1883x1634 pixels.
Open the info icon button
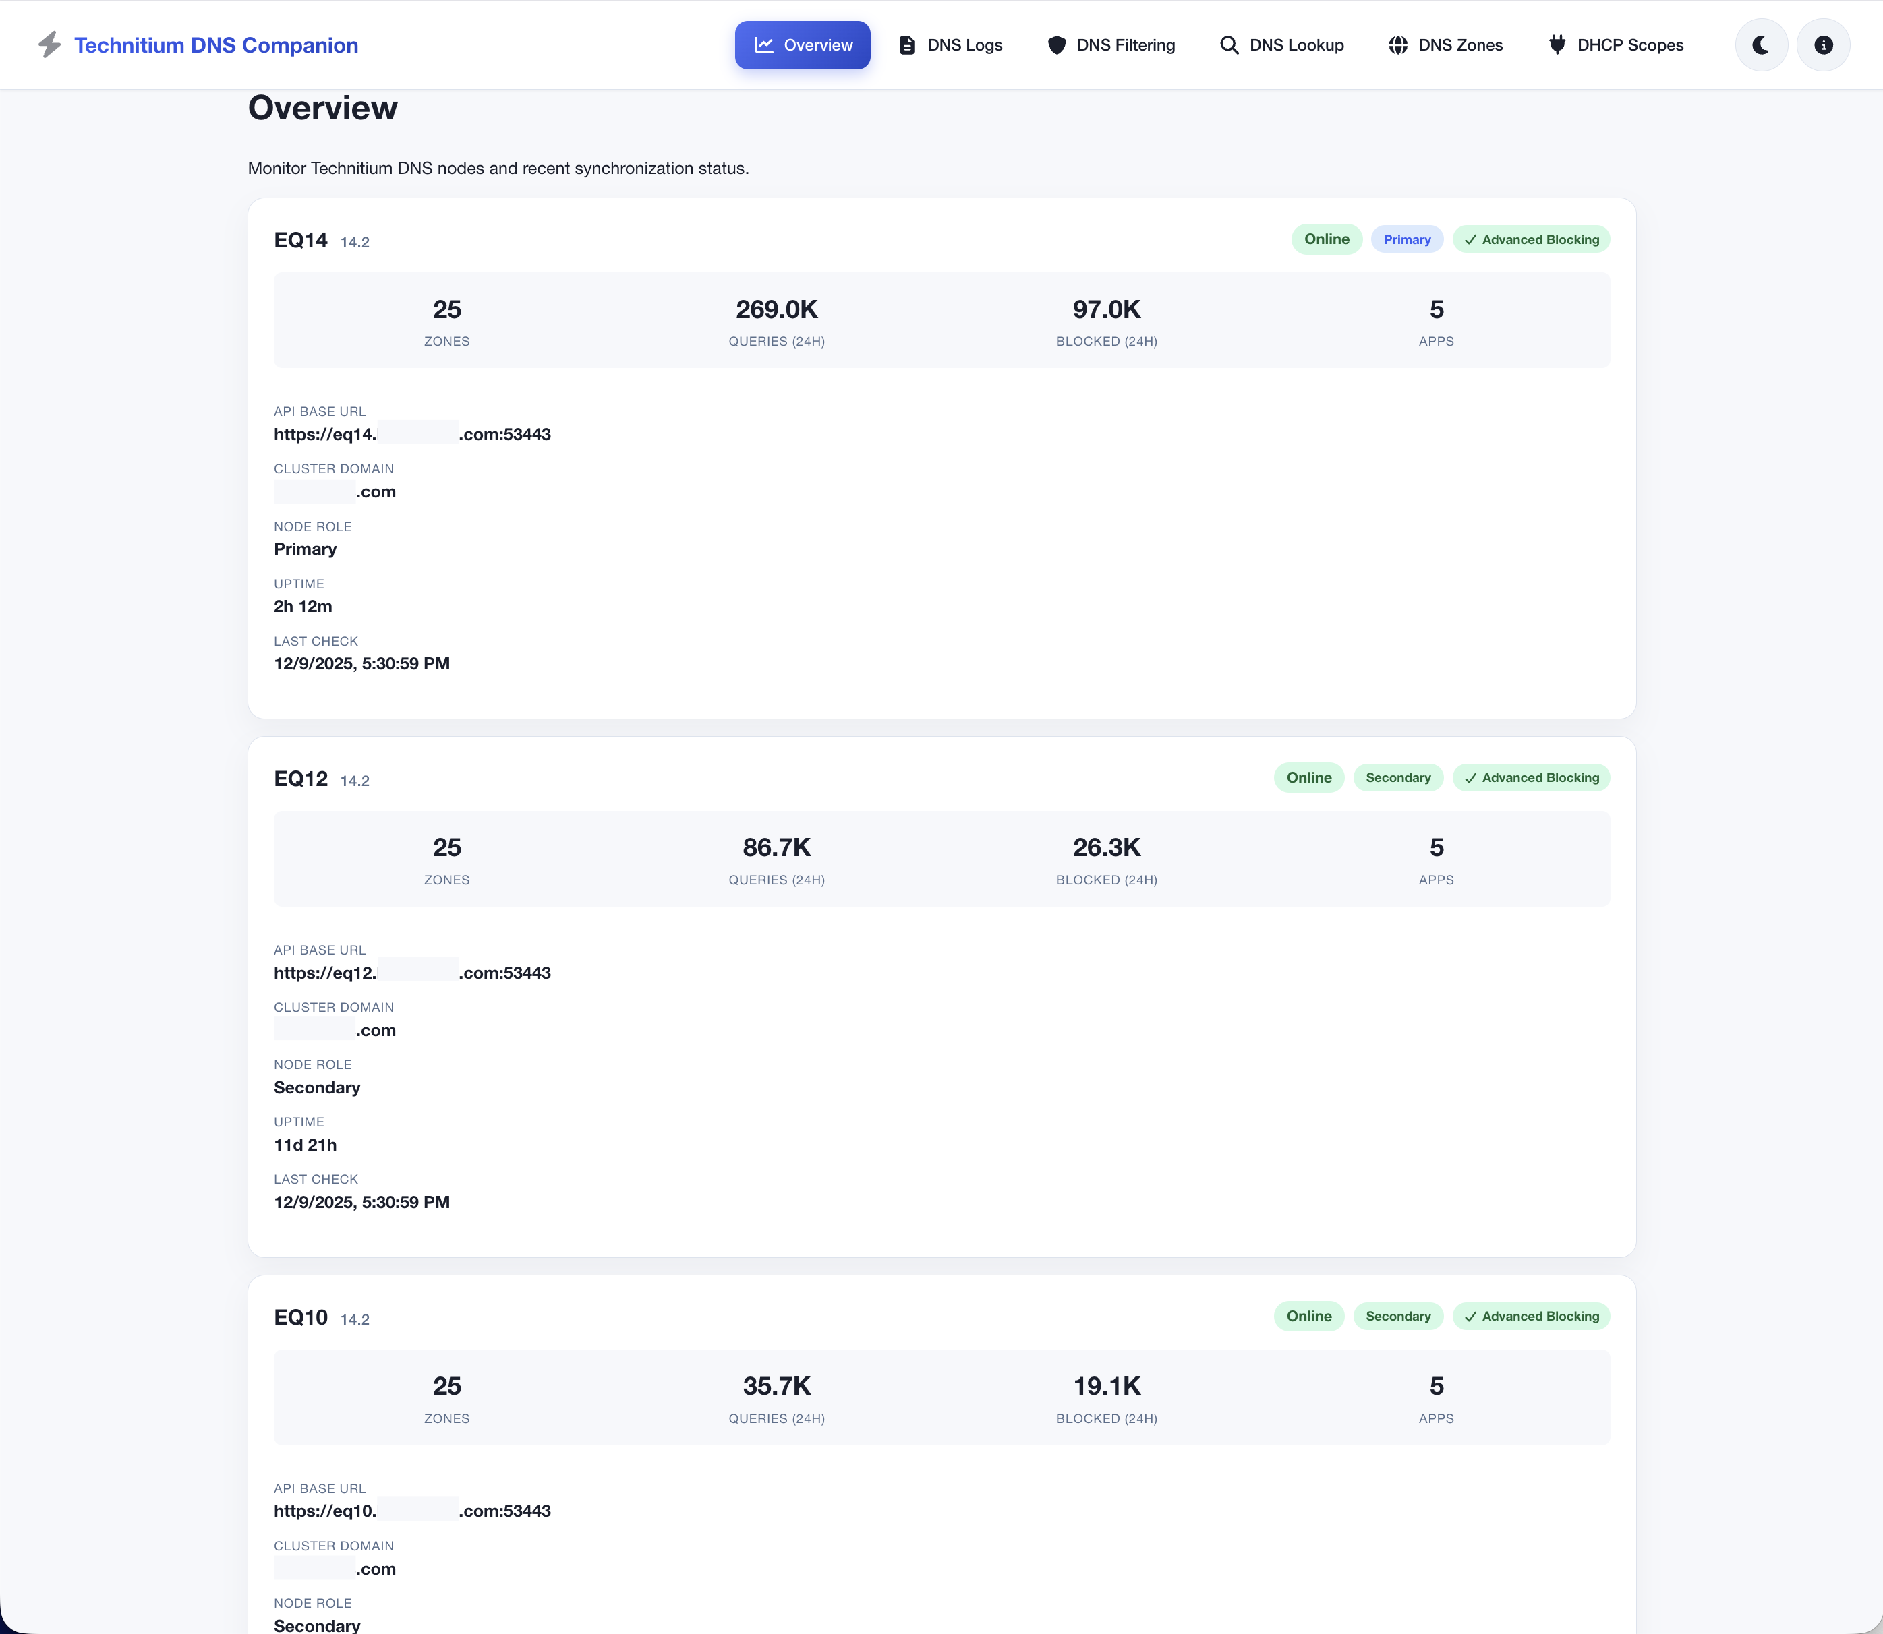coord(1823,44)
